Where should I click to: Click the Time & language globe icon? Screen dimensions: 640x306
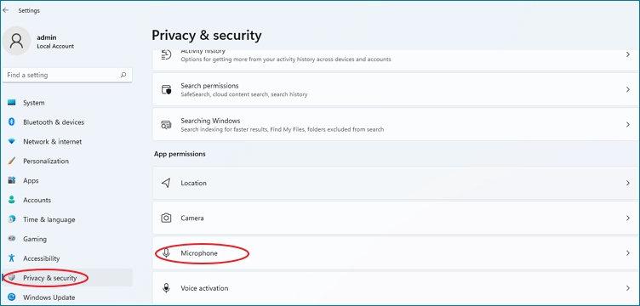click(11, 219)
